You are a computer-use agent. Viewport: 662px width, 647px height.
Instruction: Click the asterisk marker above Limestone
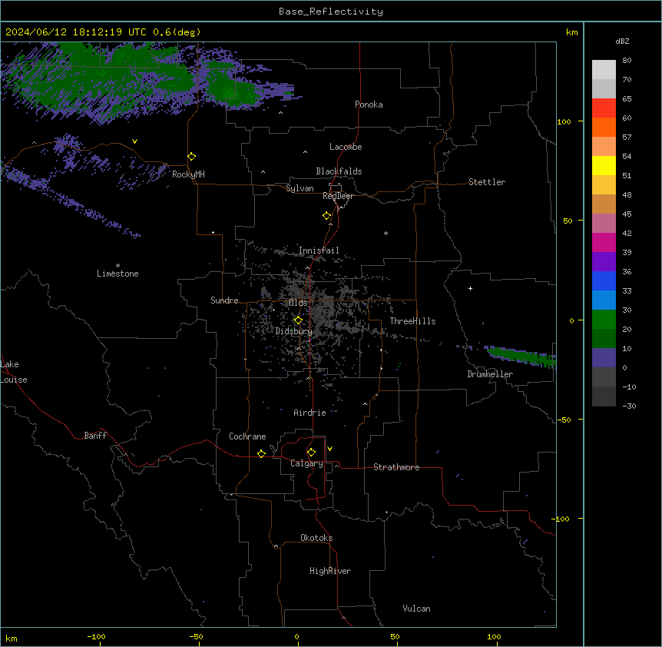[x=118, y=266]
